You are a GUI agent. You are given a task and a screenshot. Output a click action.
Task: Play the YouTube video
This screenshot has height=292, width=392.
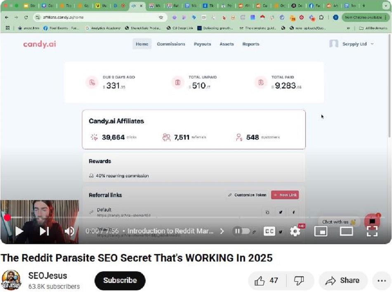pyautogui.click(x=19, y=231)
